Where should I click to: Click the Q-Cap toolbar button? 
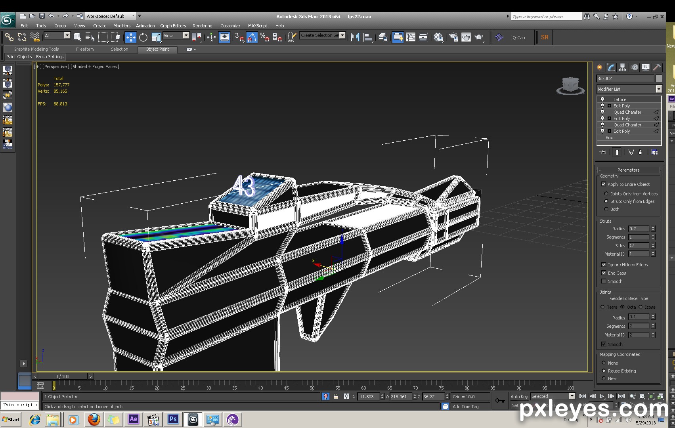[518, 38]
